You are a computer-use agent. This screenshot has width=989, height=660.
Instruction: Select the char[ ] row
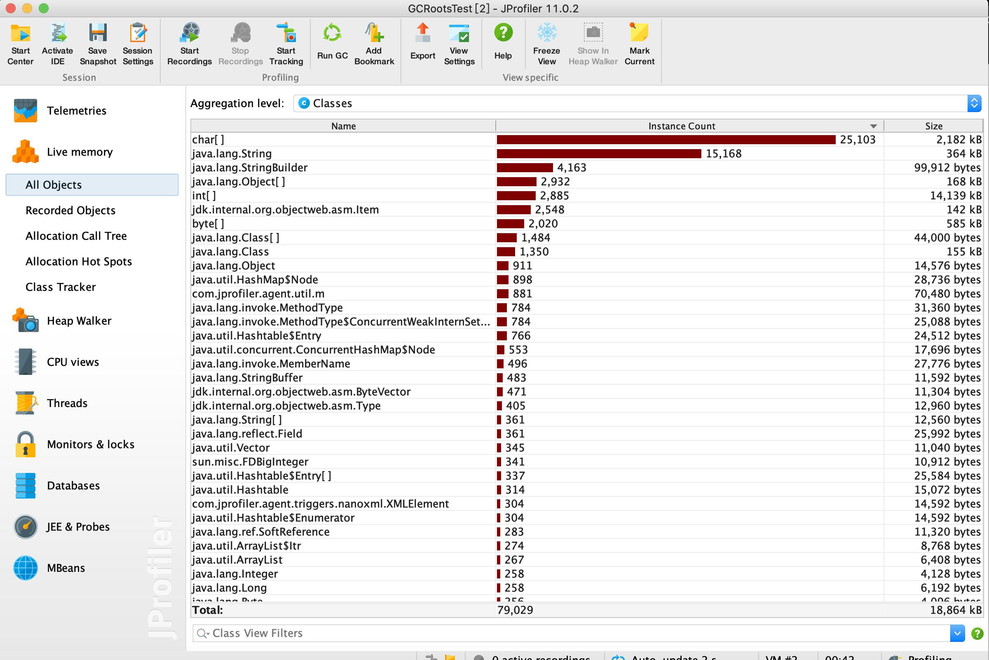(587, 140)
